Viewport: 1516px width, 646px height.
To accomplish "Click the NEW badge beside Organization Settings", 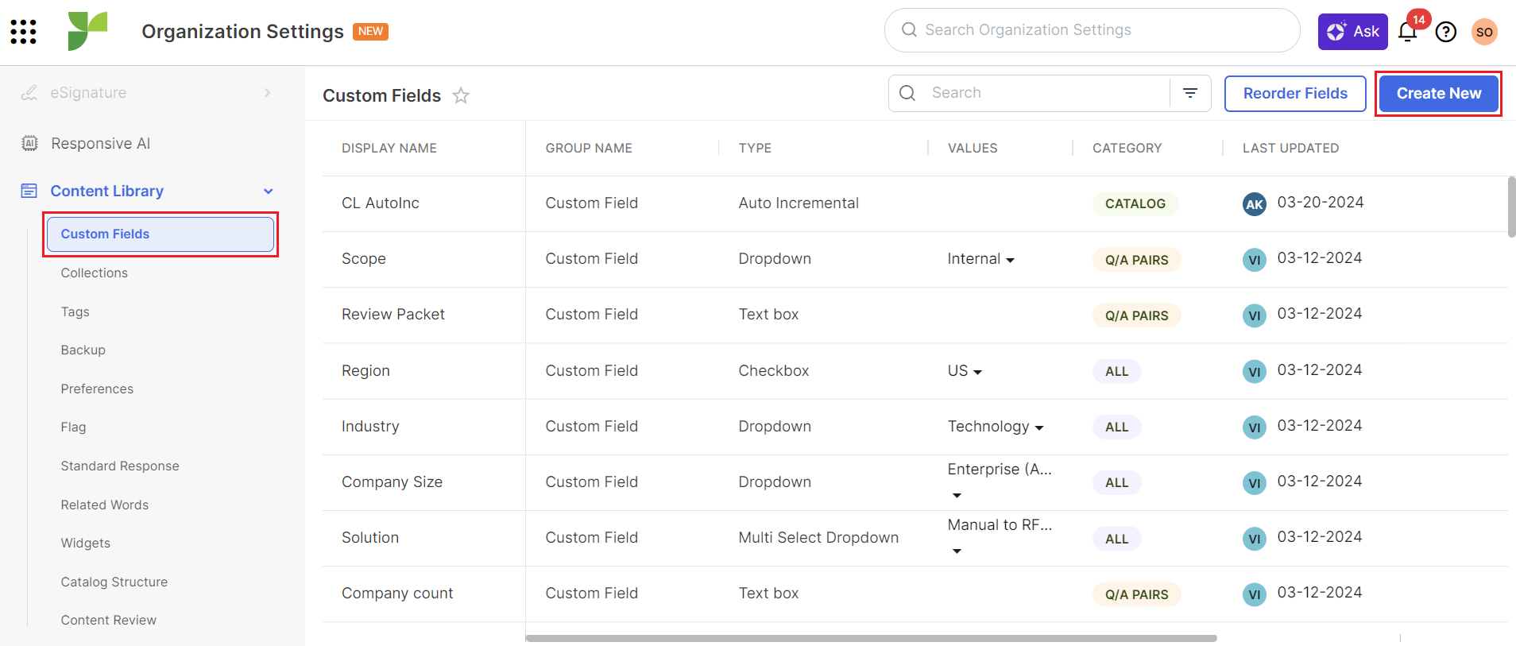I will pos(370,31).
